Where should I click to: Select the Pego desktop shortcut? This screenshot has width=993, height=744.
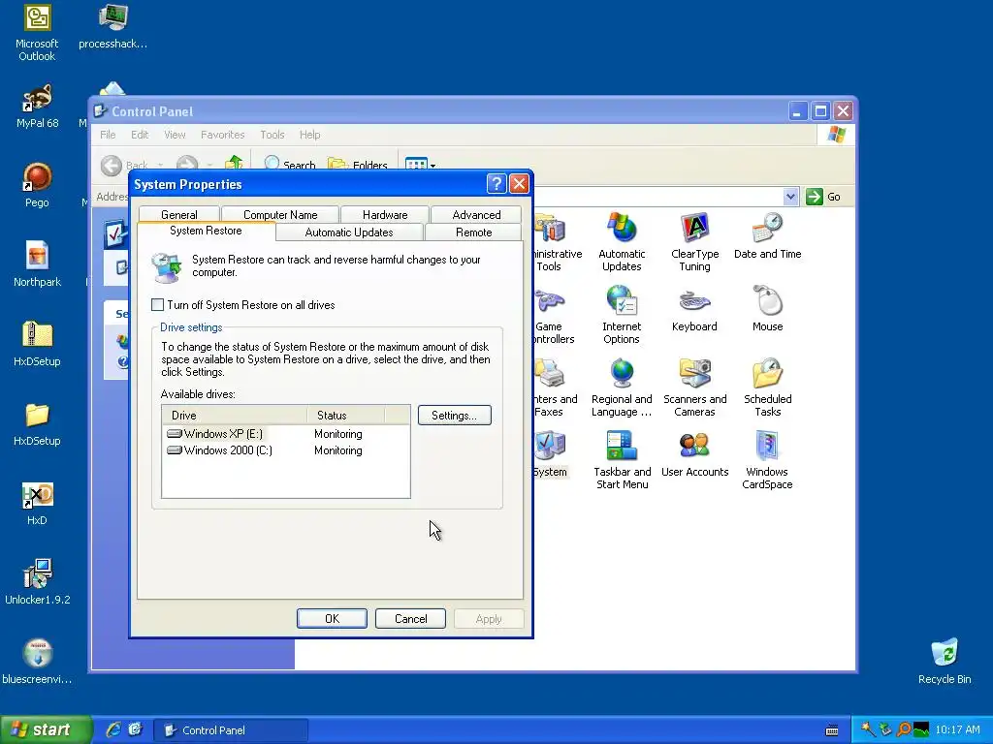pyautogui.click(x=37, y=185)
